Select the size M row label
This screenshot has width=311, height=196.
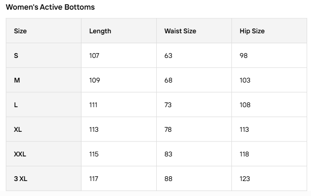[x=17, y=80]
